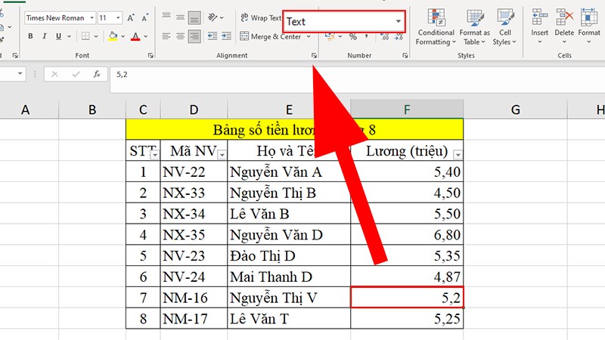Viewport: 605px width, 340px height.
Task: Apply Comma Style
Action: pos(366,37)
